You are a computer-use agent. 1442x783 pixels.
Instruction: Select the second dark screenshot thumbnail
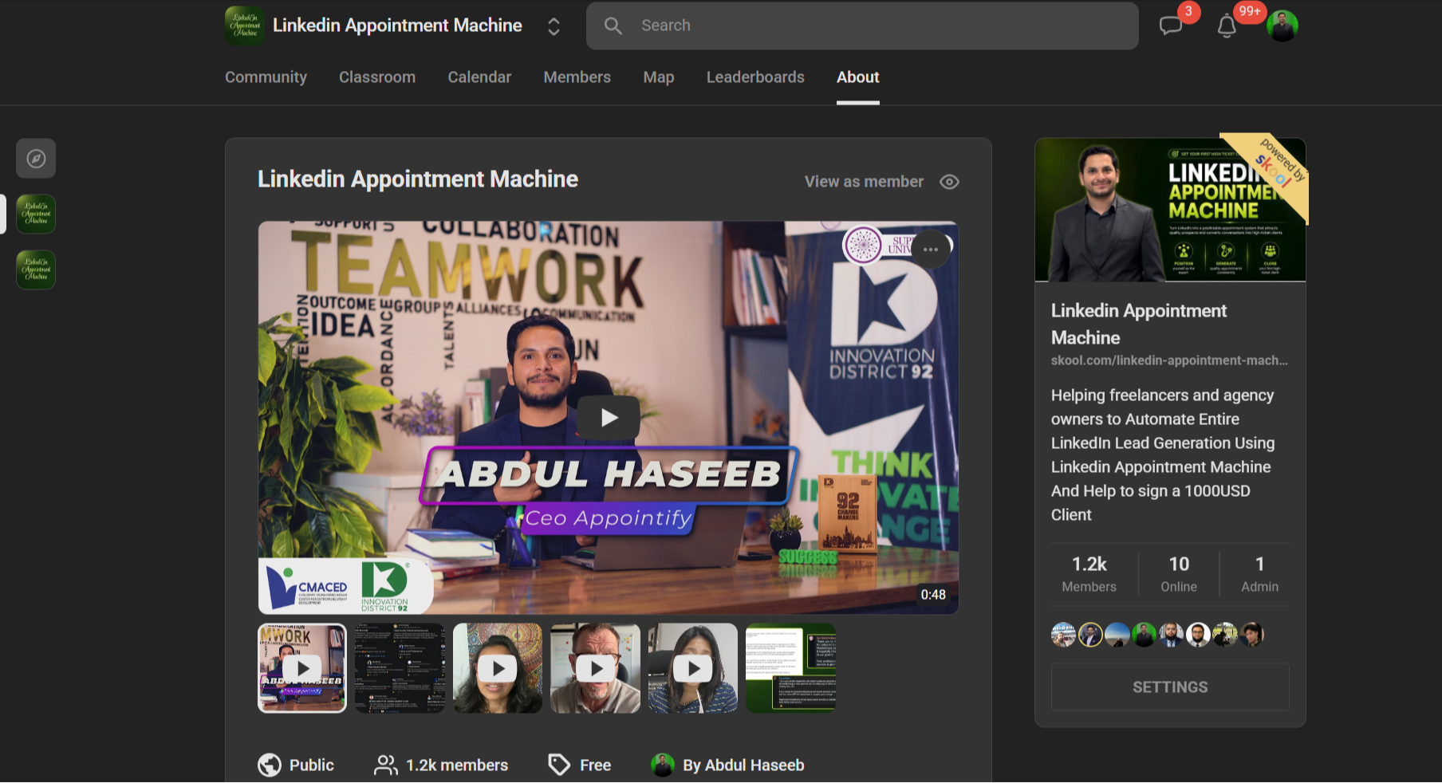pos(400,668)
